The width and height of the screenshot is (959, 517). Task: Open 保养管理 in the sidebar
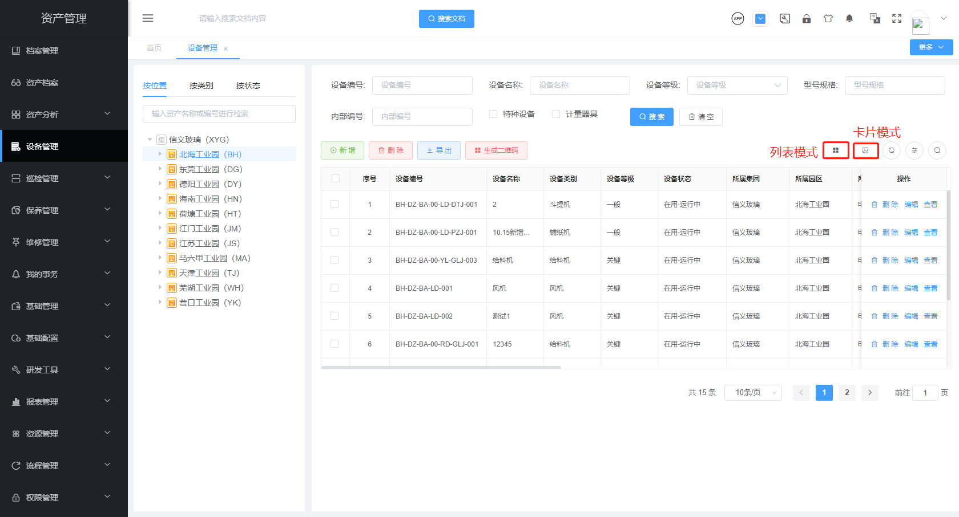tap(64, 210)
